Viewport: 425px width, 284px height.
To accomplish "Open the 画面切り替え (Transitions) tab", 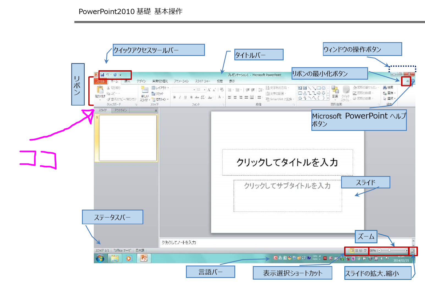I will tap(160, 81).
